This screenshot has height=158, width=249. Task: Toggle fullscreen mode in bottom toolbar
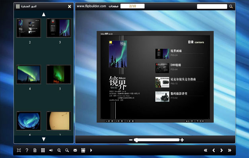point(19,150)
